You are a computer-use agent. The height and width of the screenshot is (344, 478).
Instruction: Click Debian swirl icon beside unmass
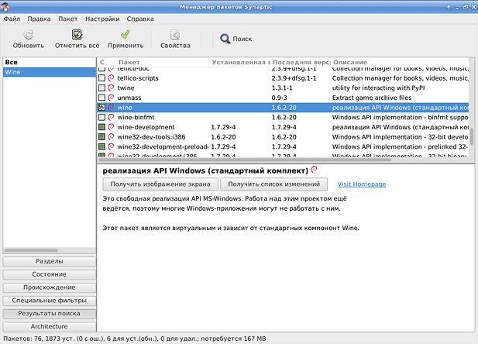[x=111, y=98]
